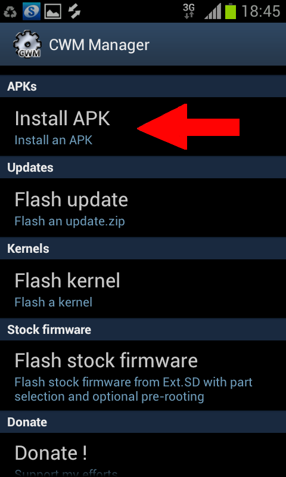The height and width of the screenshot is (477, 286).
Task: Tap the sync arrows status icon
Action: click(74, 11)
